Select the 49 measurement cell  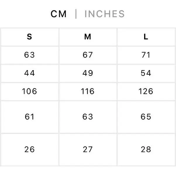(x=88, y=73)
